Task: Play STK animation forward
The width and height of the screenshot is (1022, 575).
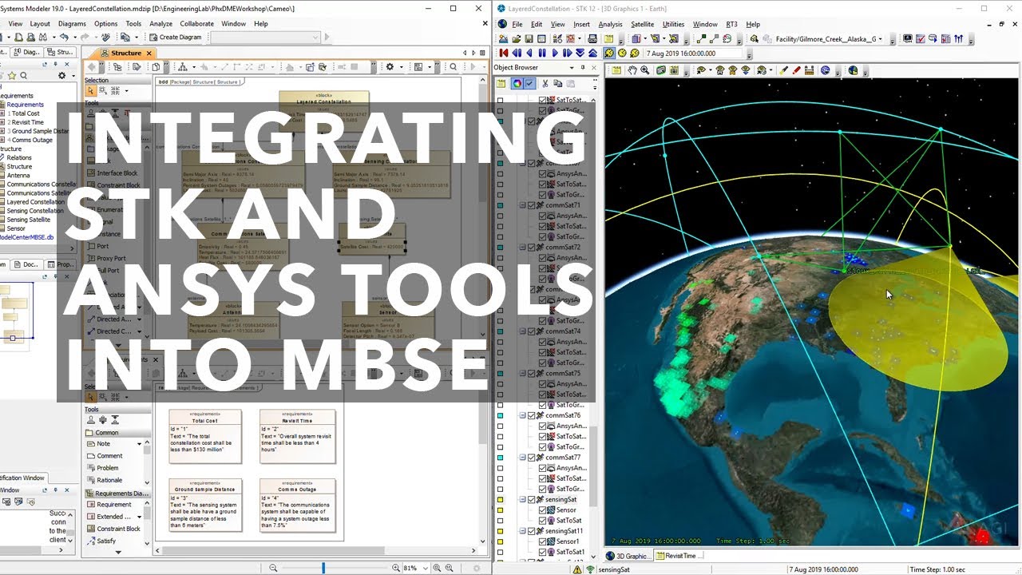Action: [555, 53]
